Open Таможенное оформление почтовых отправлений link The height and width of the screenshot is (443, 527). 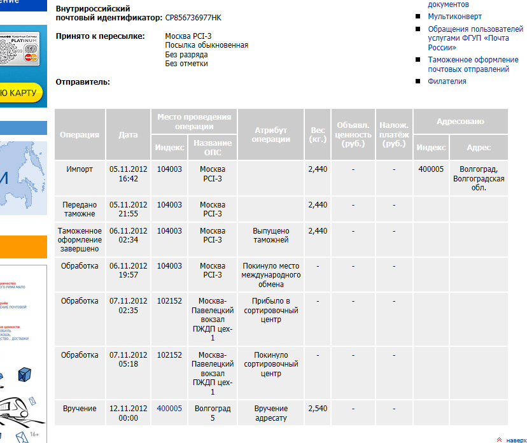473,64
